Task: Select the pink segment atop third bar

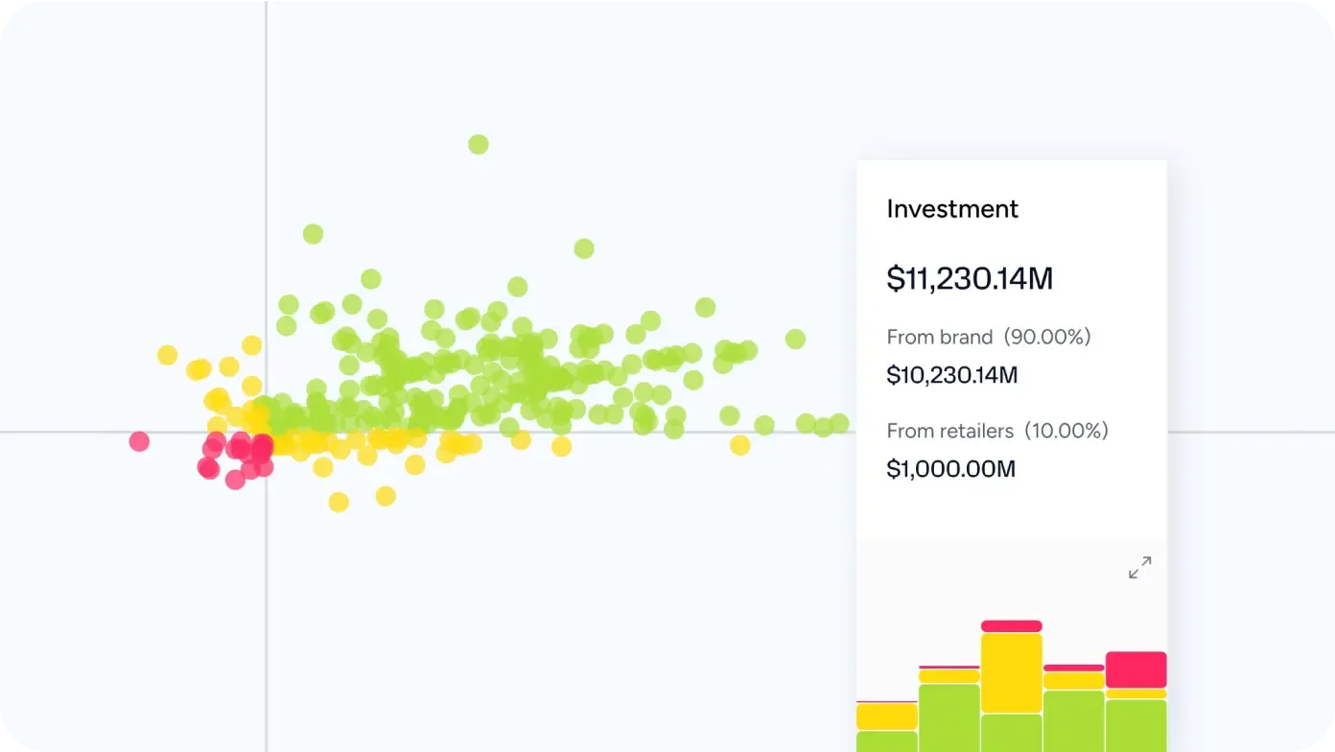Action: pos(1011,626)
